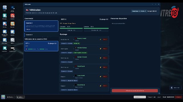Expand Conducteur PL crew assignment arrow
The width and height of the screenshot is (183, 102).
click(73, 39)
